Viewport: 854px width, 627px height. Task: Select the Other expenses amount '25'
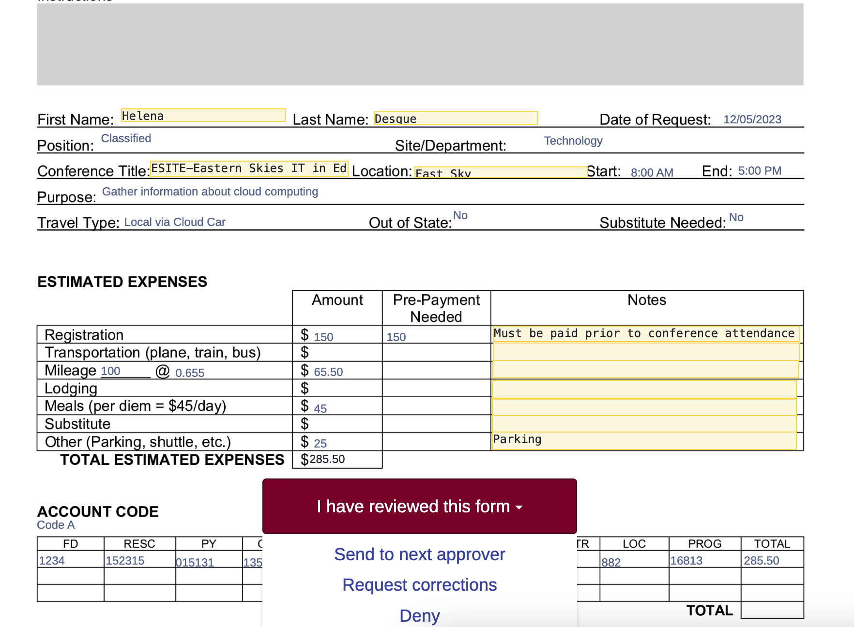(320, 444)
